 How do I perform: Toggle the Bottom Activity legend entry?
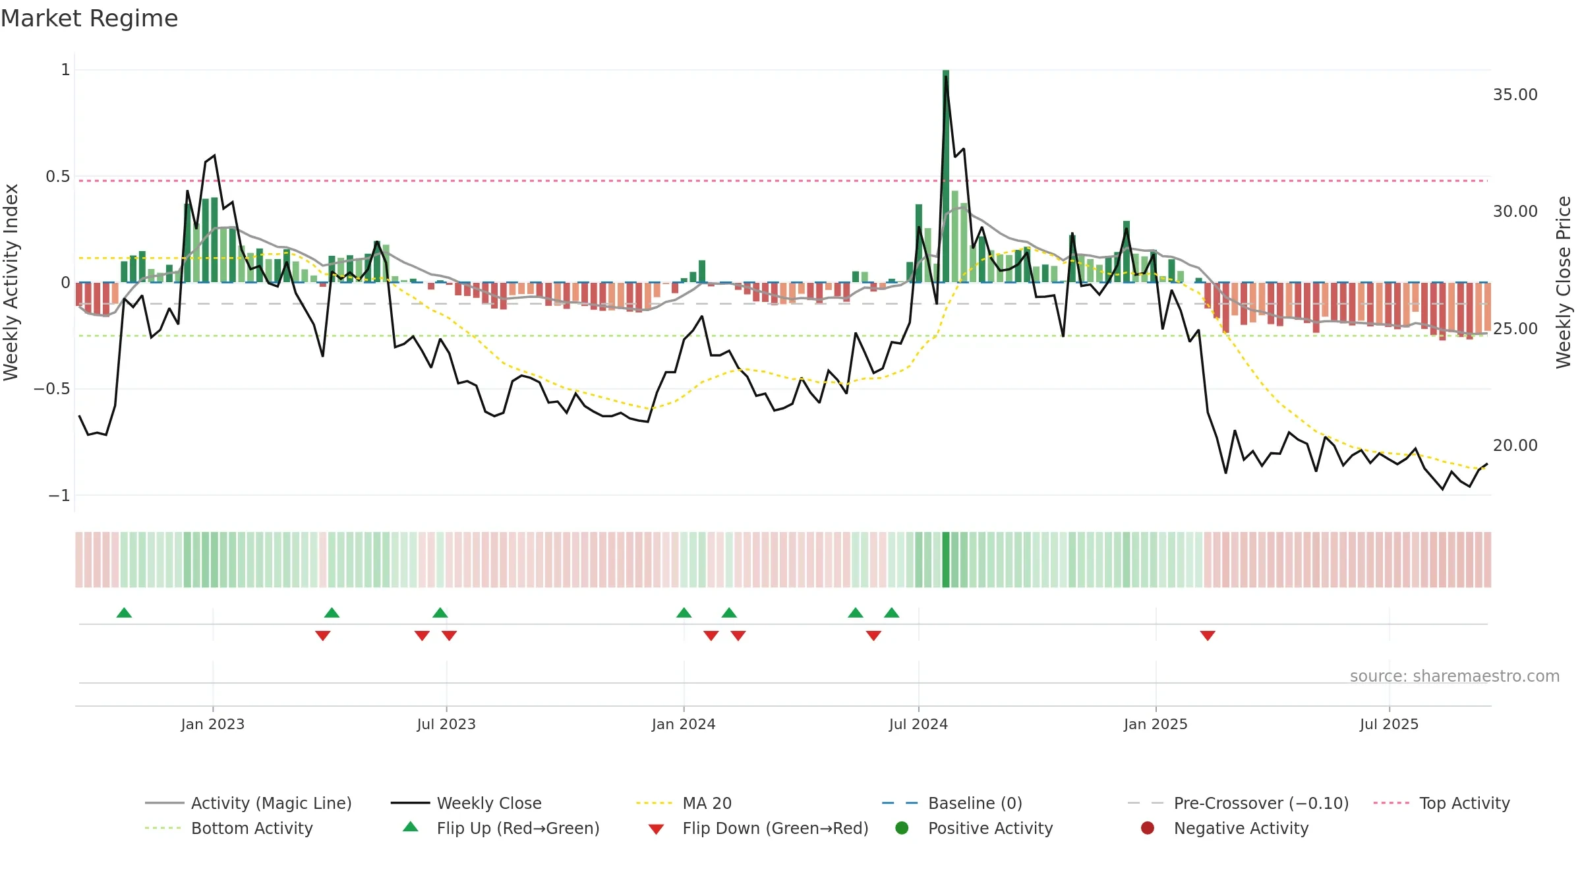pyautogui.click(x=229, y=828)
